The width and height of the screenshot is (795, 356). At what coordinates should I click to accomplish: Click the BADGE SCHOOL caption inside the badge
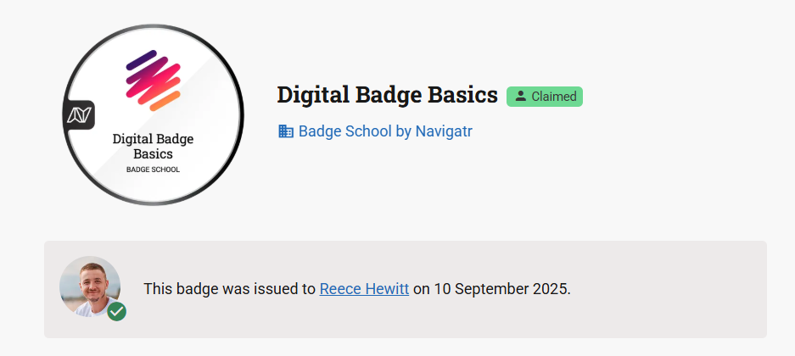[x=153, y=170]
